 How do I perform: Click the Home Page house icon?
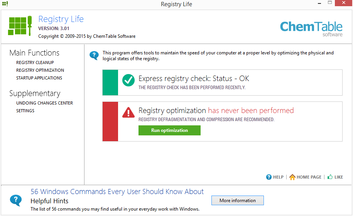click(292, 177)
